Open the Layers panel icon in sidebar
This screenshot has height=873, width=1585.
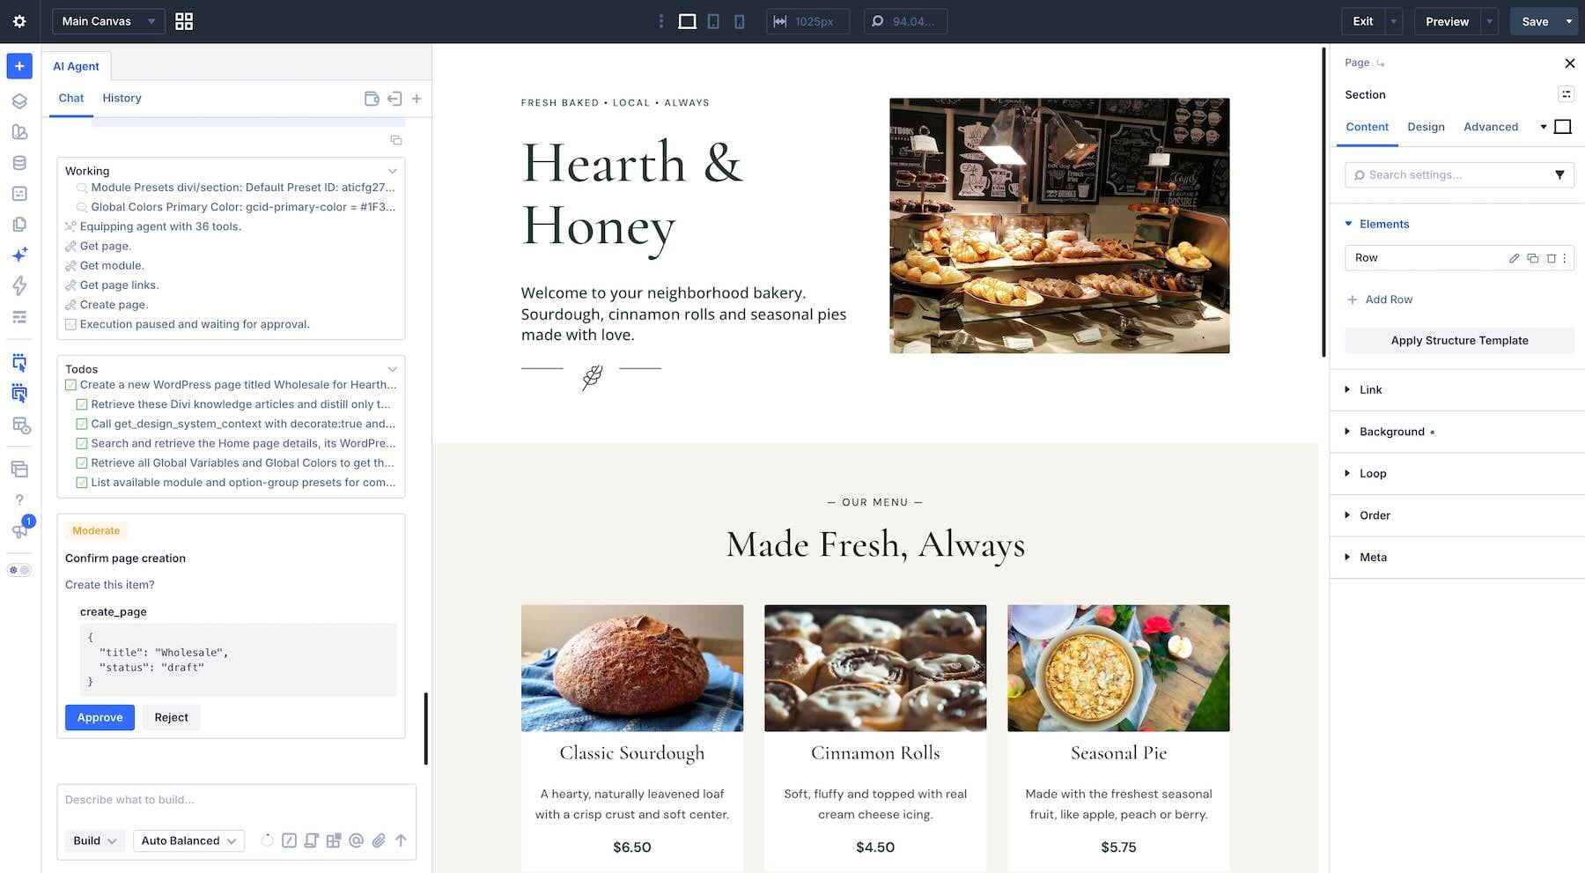coord(19,101)
